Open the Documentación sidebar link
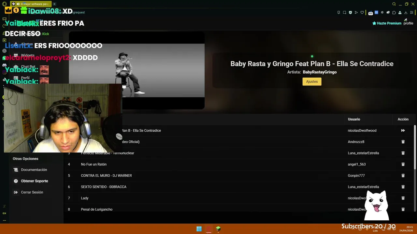417x234 pixels. point(34,170)
